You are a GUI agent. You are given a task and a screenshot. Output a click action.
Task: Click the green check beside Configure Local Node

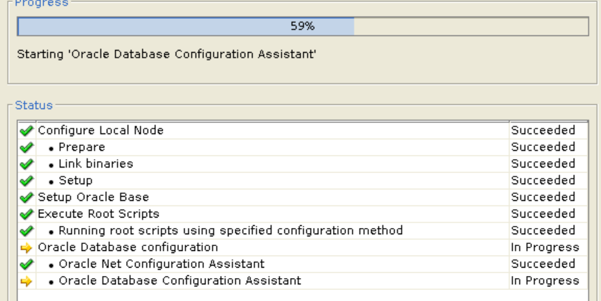[26, 131]
